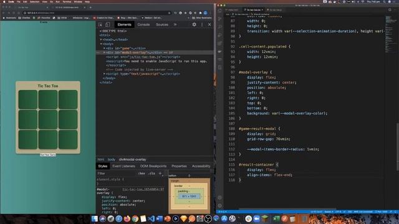Collapse the body element in DOM tree
The height and width of the screenshot is (224, 399).
[101, 44]
